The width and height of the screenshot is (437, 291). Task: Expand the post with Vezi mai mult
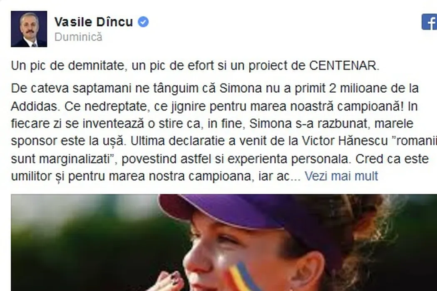click(341, 176)
